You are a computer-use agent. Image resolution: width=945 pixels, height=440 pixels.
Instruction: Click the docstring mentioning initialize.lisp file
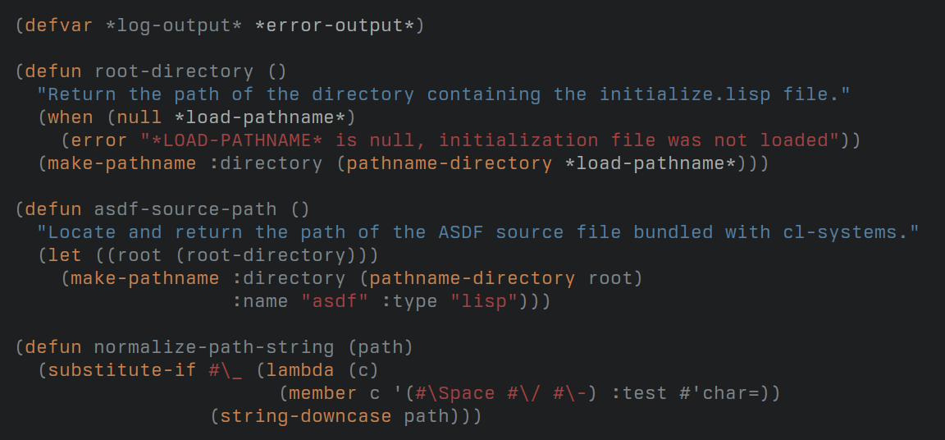pyautogui.click(x=443, y=94)
